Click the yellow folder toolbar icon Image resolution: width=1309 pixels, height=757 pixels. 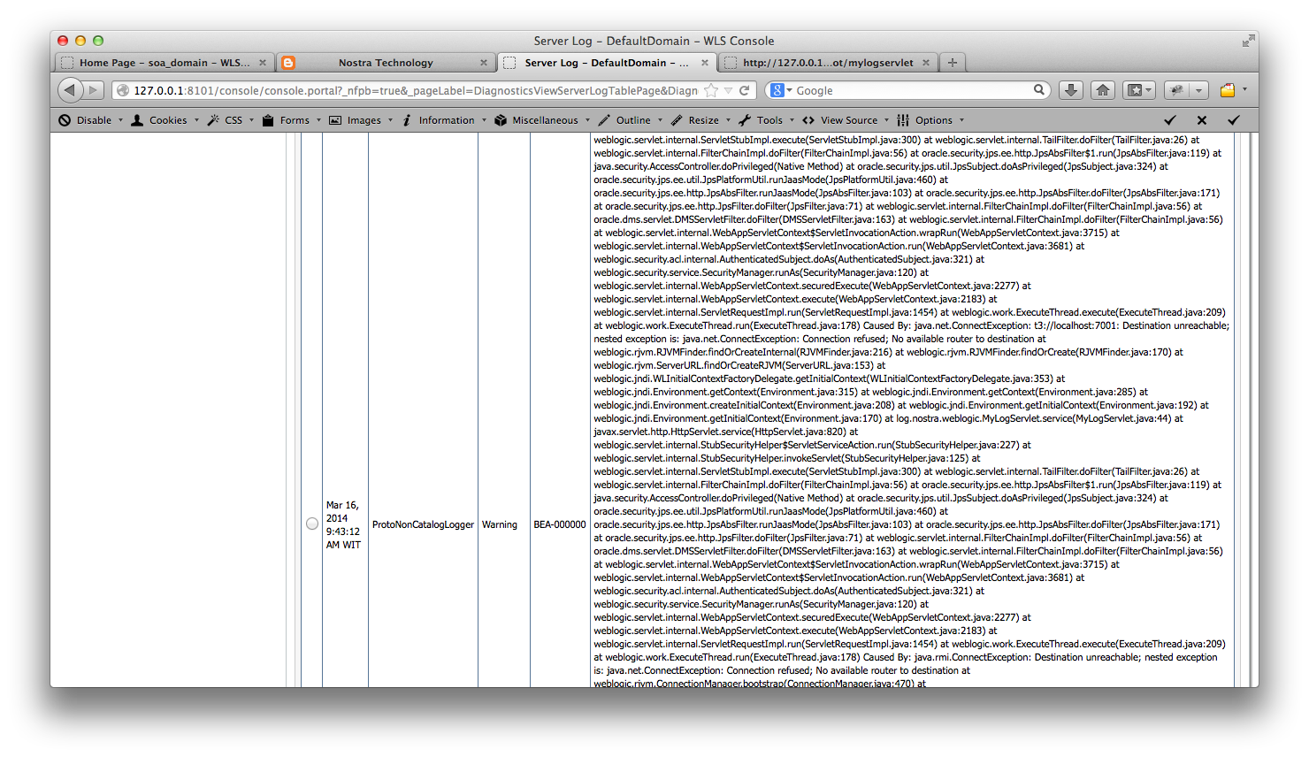(1228, 90)
